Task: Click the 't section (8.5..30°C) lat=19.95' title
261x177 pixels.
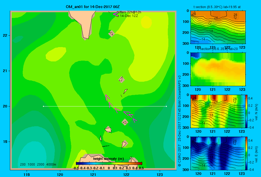Action: point(217,7)
